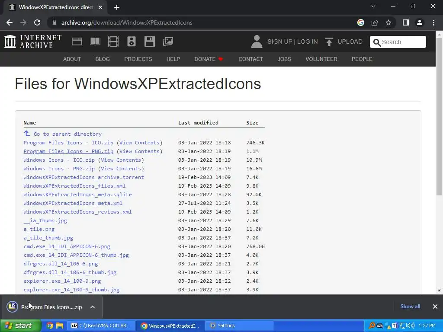Open WindowsXPExtractedIcons_meta.sqlite
The height and width of the screenshot is (332, 443).
(x=77, y=195)
